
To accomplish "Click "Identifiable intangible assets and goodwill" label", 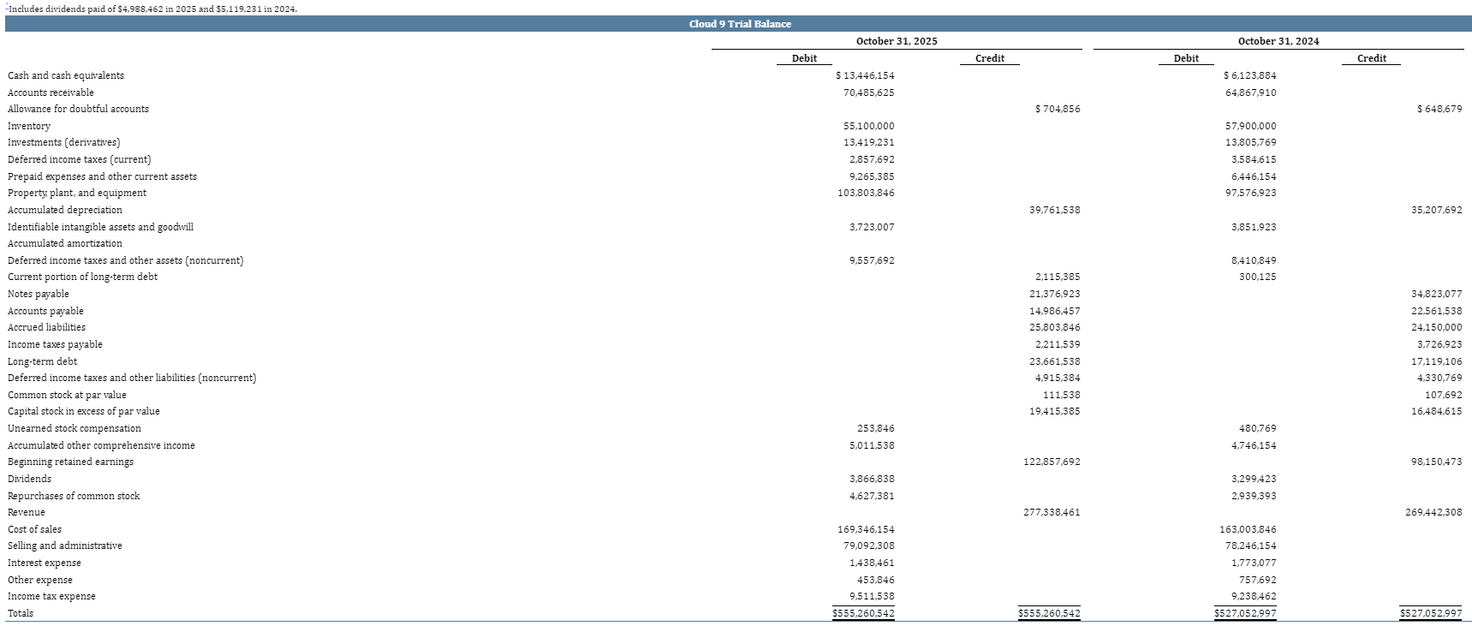I will pyautogui.click(x=100, y=227).
